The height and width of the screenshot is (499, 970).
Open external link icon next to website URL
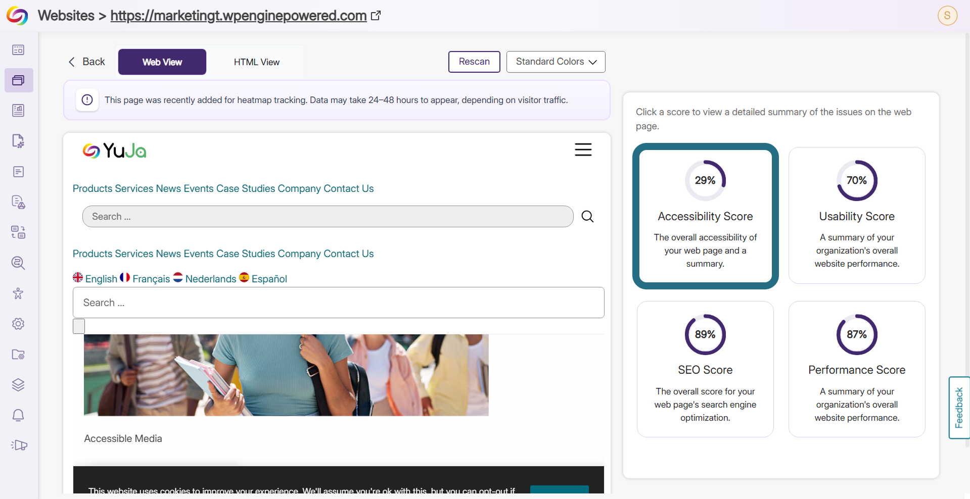tap(376, 16)
